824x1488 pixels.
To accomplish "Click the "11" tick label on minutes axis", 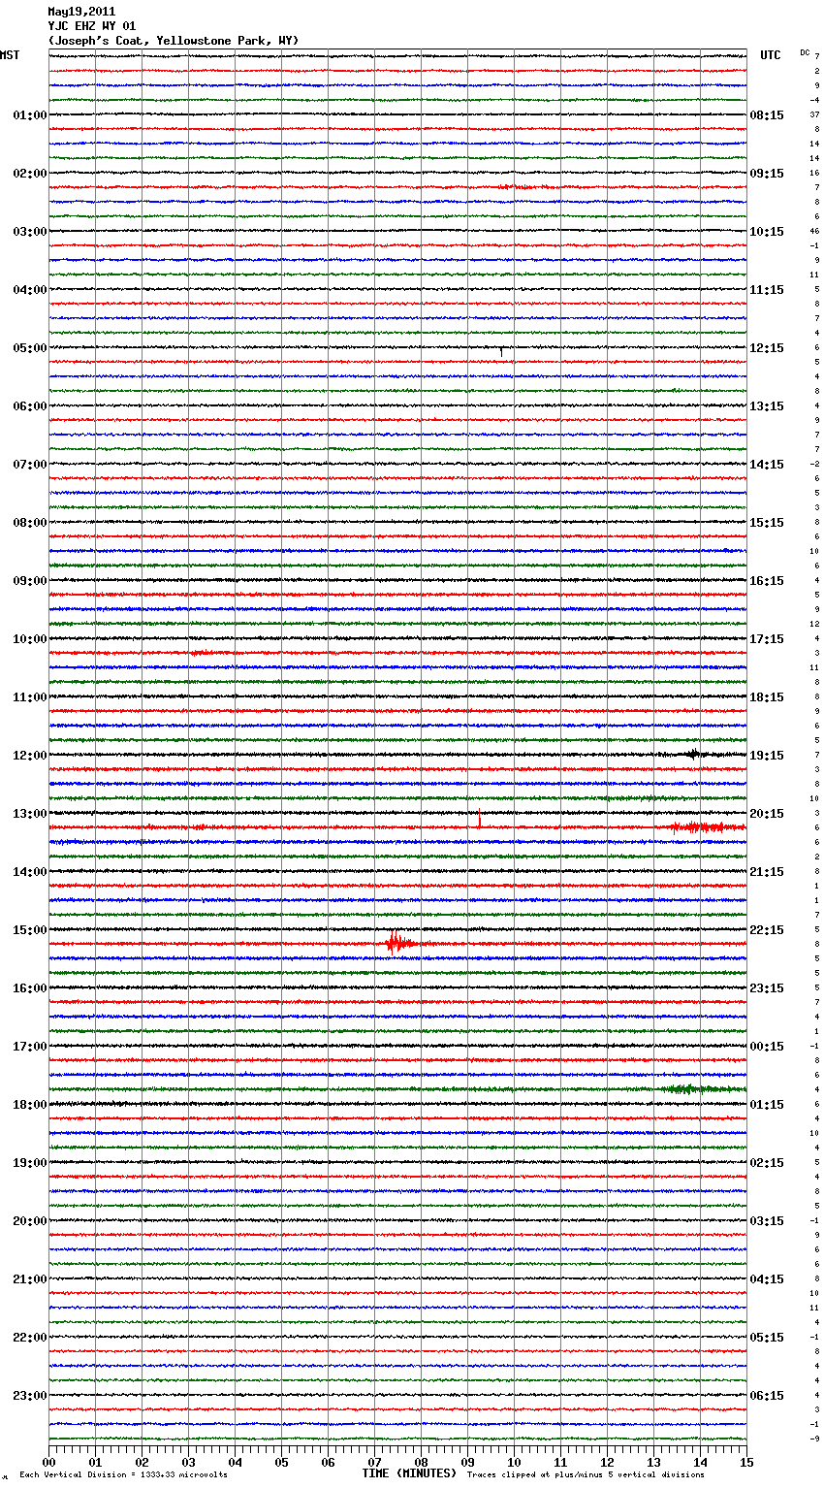I will 560,1462.
